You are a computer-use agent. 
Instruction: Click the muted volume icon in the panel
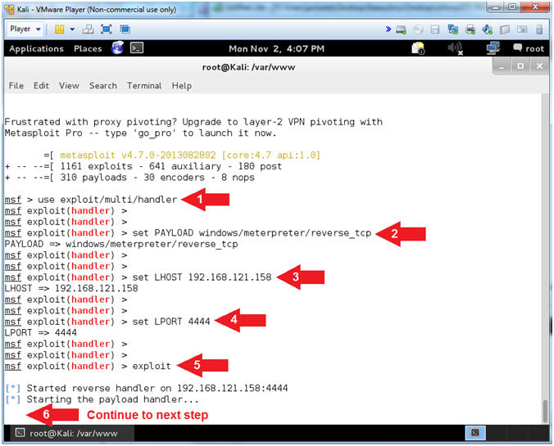(x=455, y=48)
